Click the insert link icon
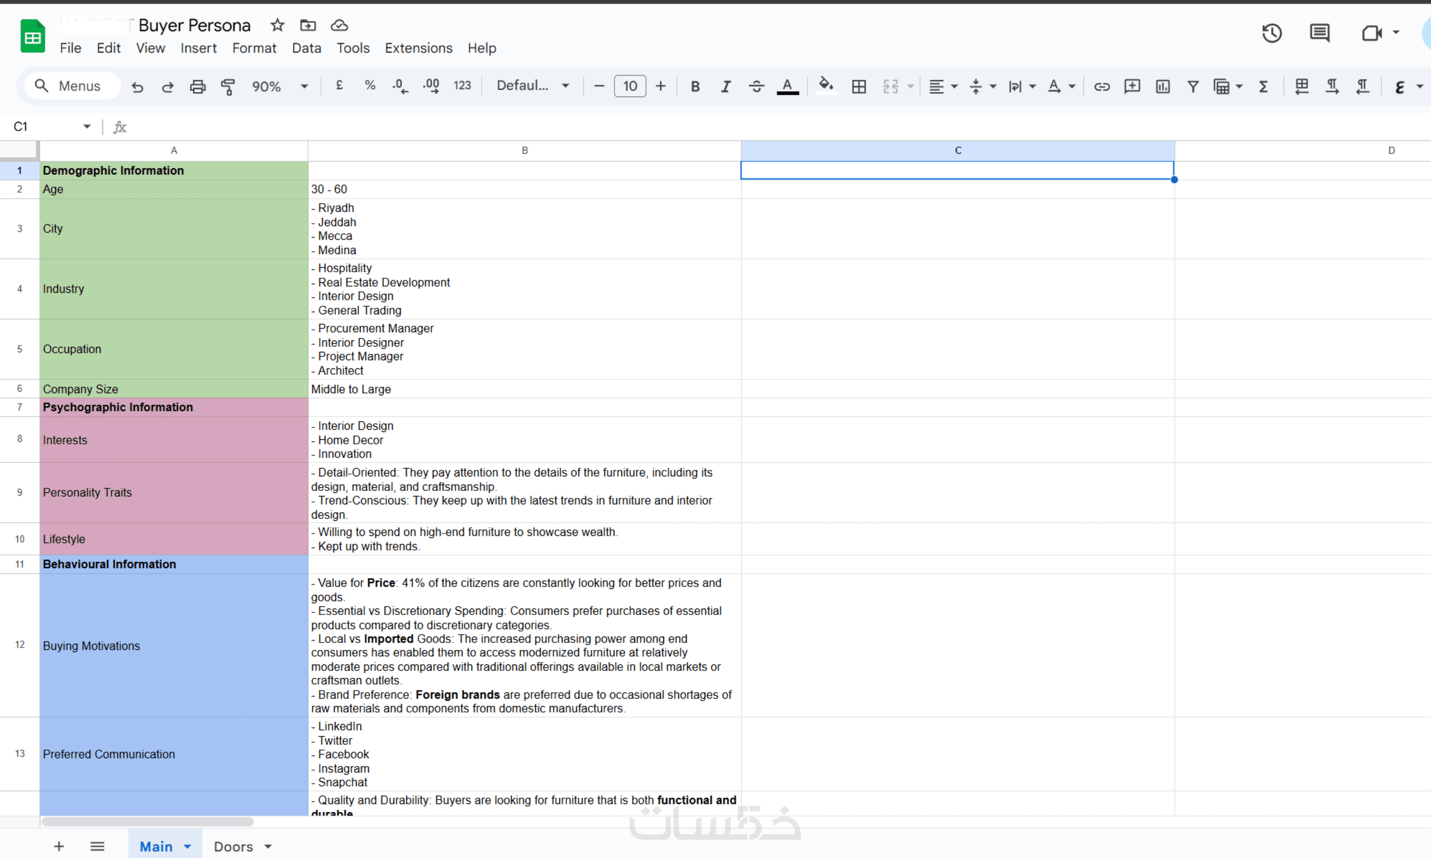 (1101, 87)
